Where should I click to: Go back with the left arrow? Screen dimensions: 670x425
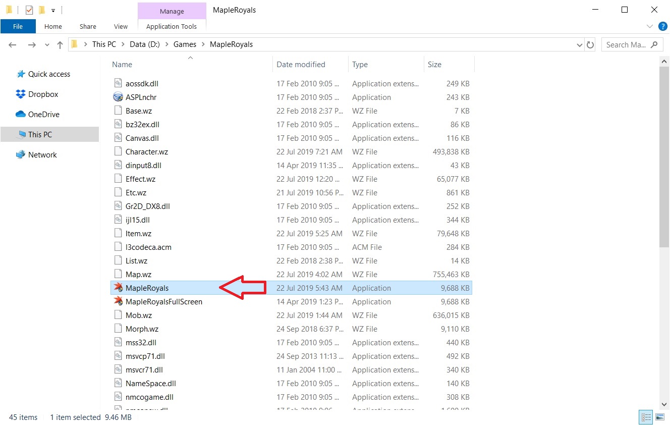point(13,45)
